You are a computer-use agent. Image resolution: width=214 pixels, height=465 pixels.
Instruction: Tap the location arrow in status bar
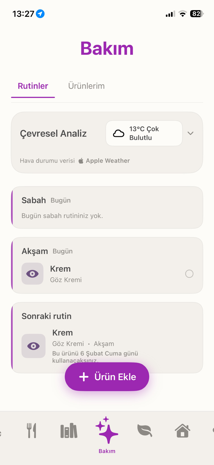40,14
